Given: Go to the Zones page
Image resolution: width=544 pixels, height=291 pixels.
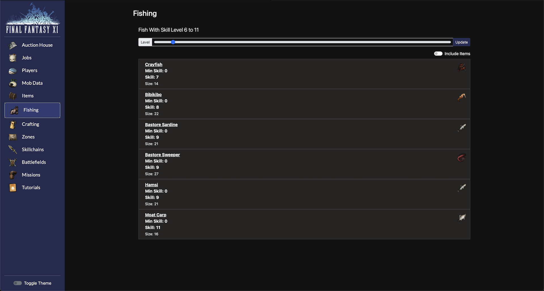Looking at the screenshot, I should pyautogui.click(x=28, y=137).
